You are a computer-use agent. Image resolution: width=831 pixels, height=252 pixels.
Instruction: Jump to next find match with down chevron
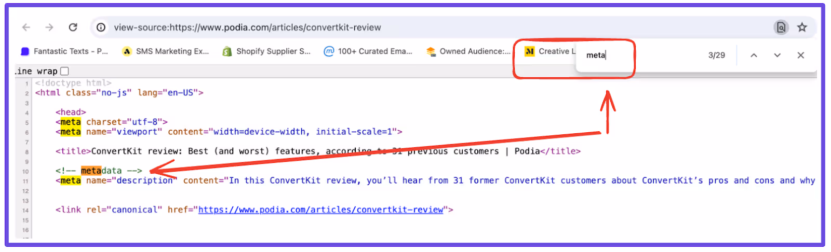tap(777, 55)
